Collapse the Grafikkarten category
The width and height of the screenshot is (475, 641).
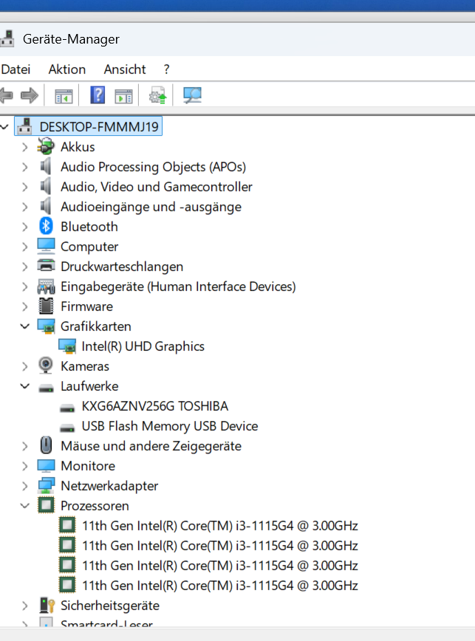coord(25,326)
